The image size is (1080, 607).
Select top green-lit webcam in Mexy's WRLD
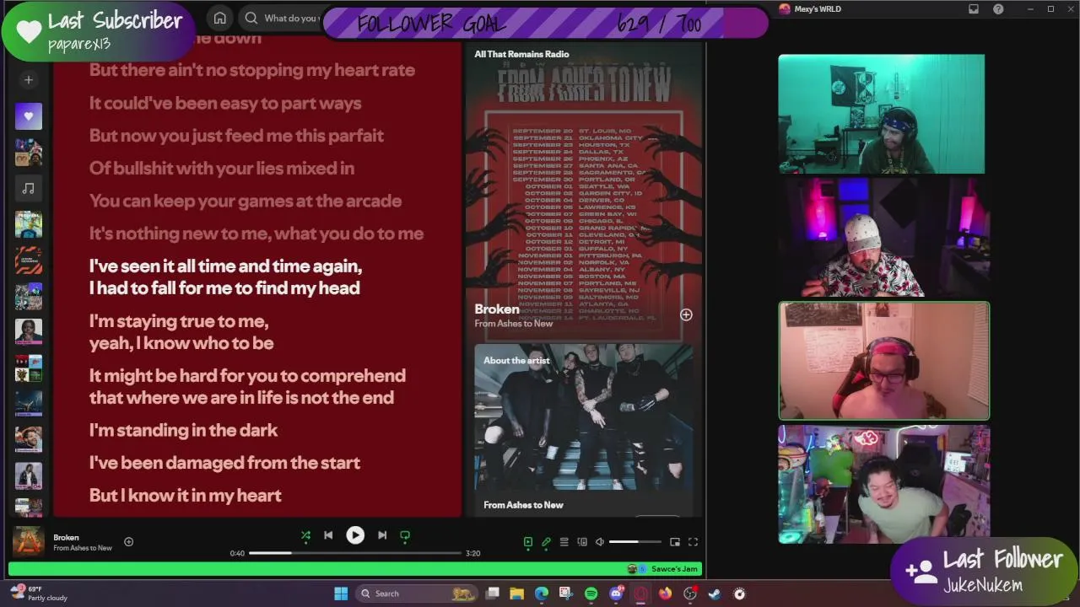881,114
